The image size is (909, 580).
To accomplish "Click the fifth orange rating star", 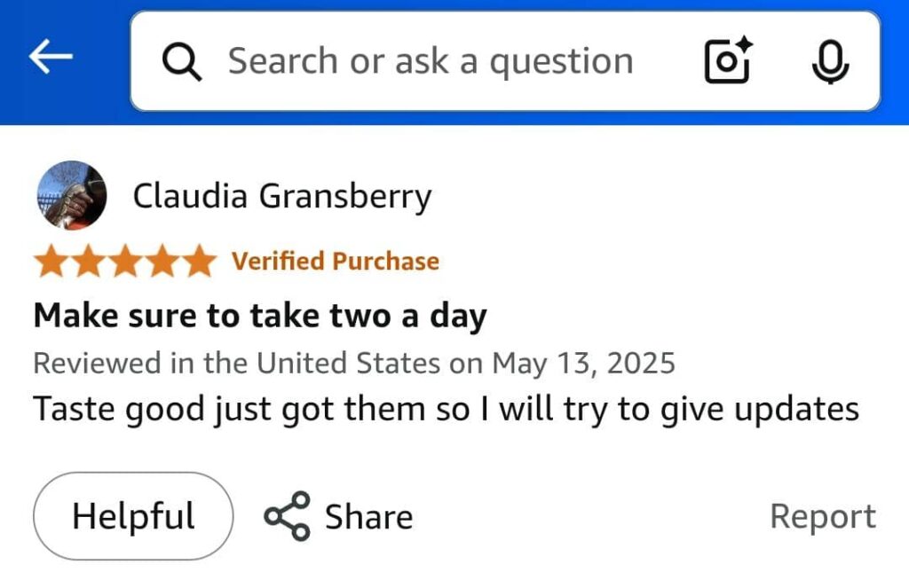I will [199, 262].
